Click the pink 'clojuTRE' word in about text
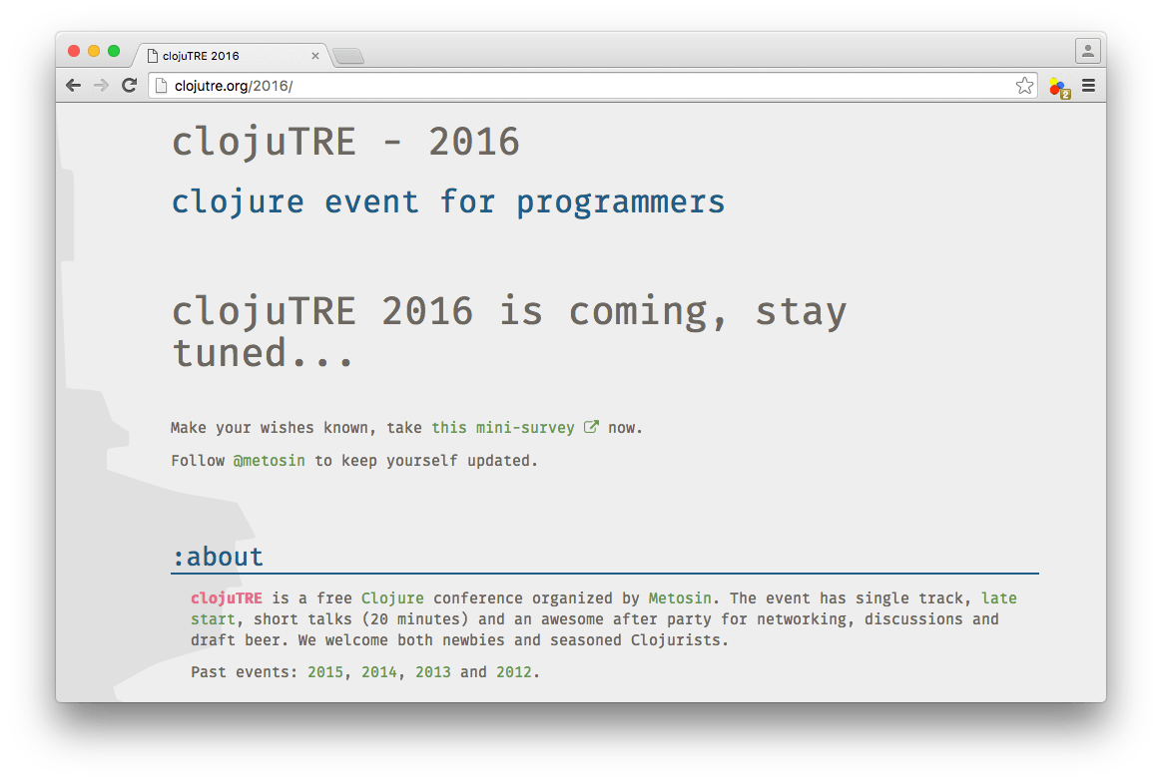 tap(226, 598)
